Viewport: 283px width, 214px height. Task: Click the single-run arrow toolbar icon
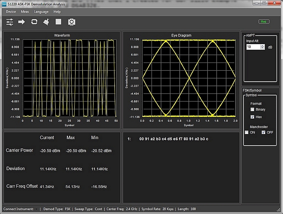click(21, 22)
